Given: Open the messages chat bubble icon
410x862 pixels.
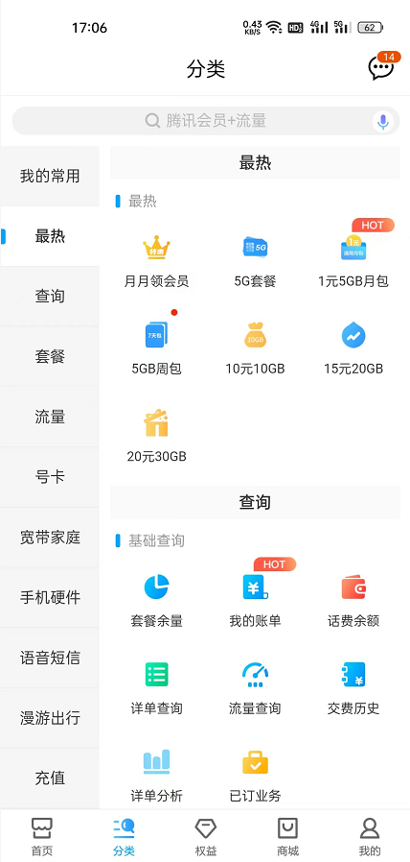Looking at the screenshot, I should (x=381, y=67).
